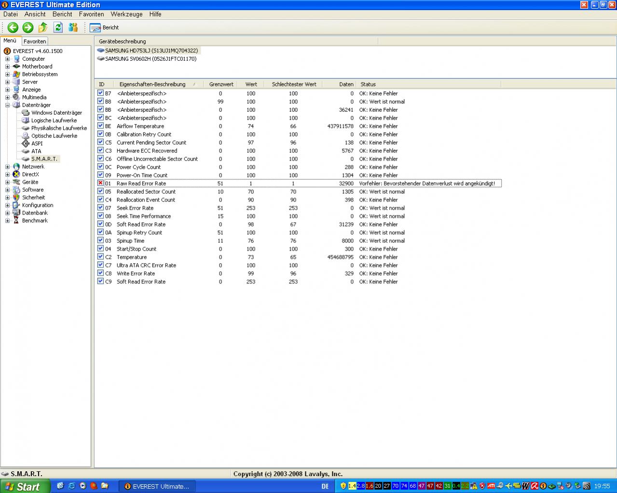This screenshot has height=493, width=617.
Task: Switch to the Favoriten tab
Action: point(35,41)
